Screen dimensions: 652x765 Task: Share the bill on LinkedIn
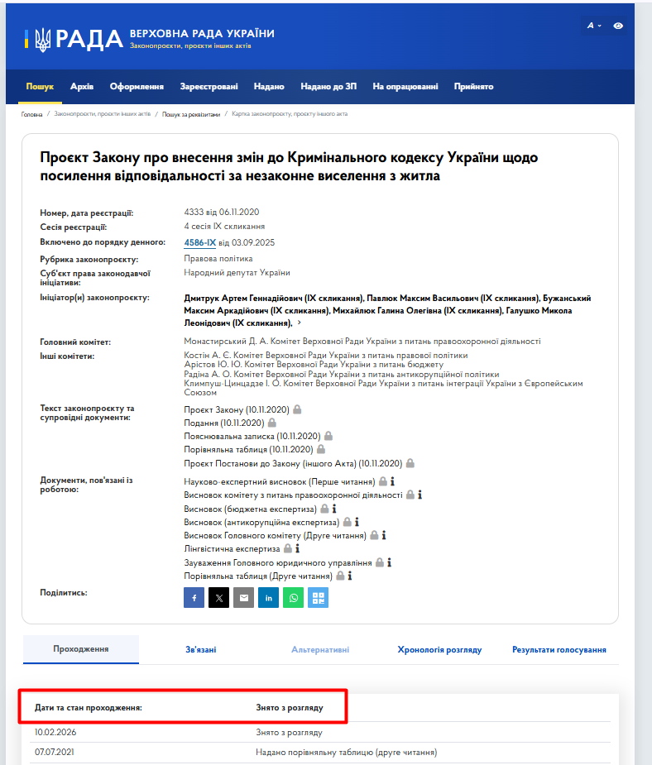tap(268, 598)
